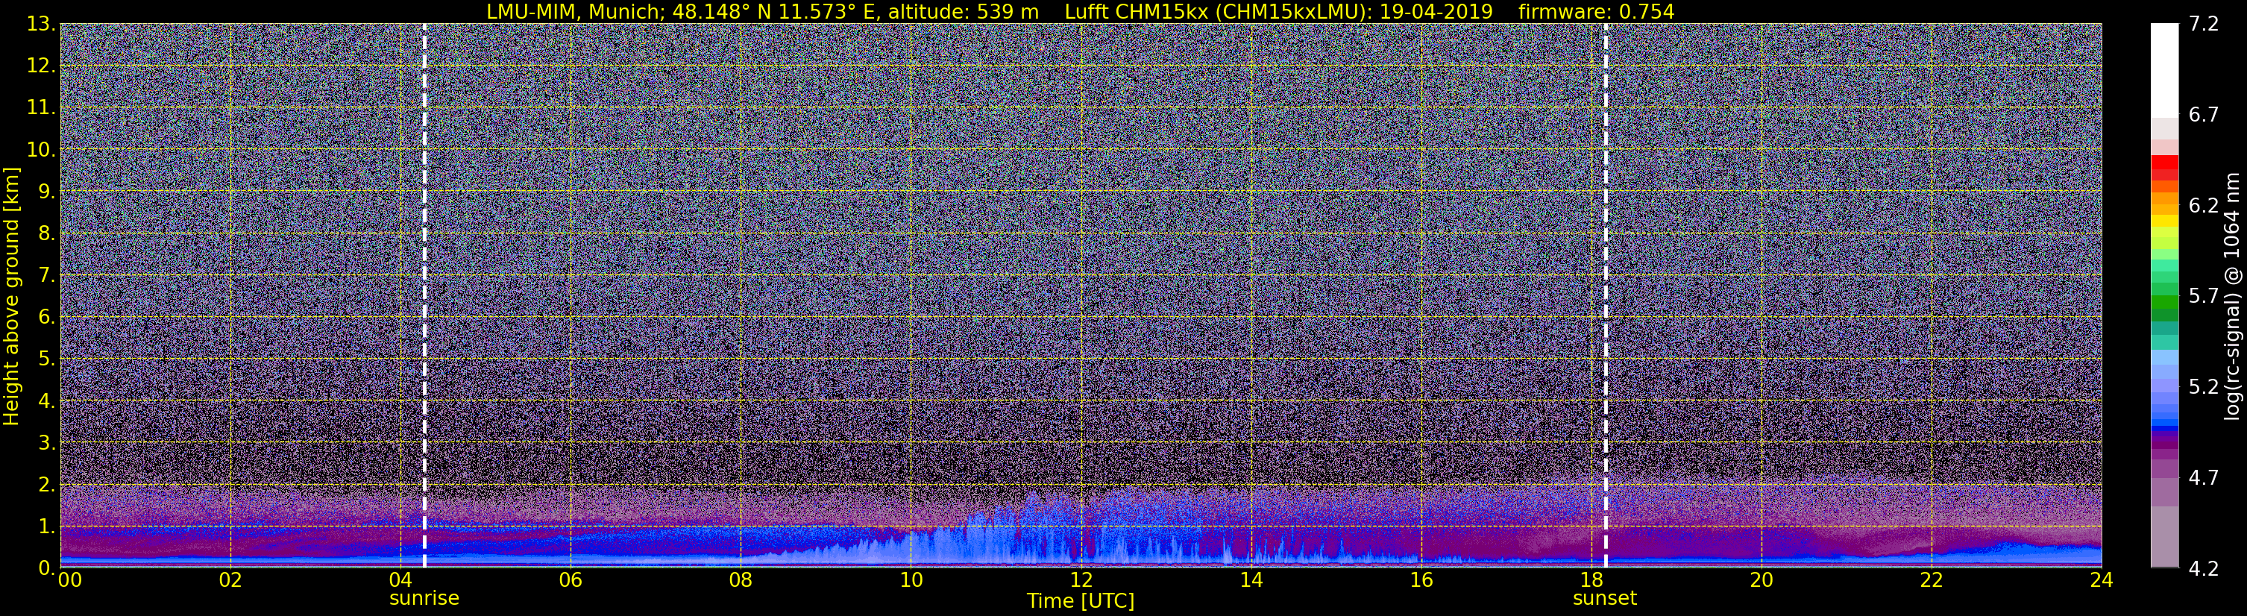Click the height axis tick label '5.'

tap(47, 359)
